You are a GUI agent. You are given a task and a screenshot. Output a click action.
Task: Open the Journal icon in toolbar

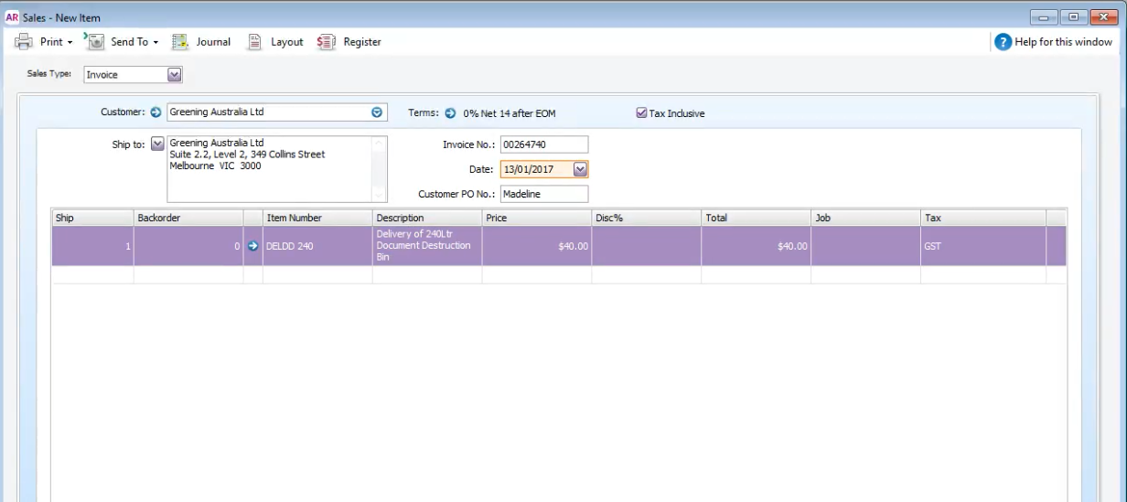click(180, 42)
